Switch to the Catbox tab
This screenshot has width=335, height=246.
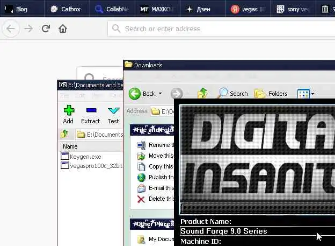(x=68, y=9)
